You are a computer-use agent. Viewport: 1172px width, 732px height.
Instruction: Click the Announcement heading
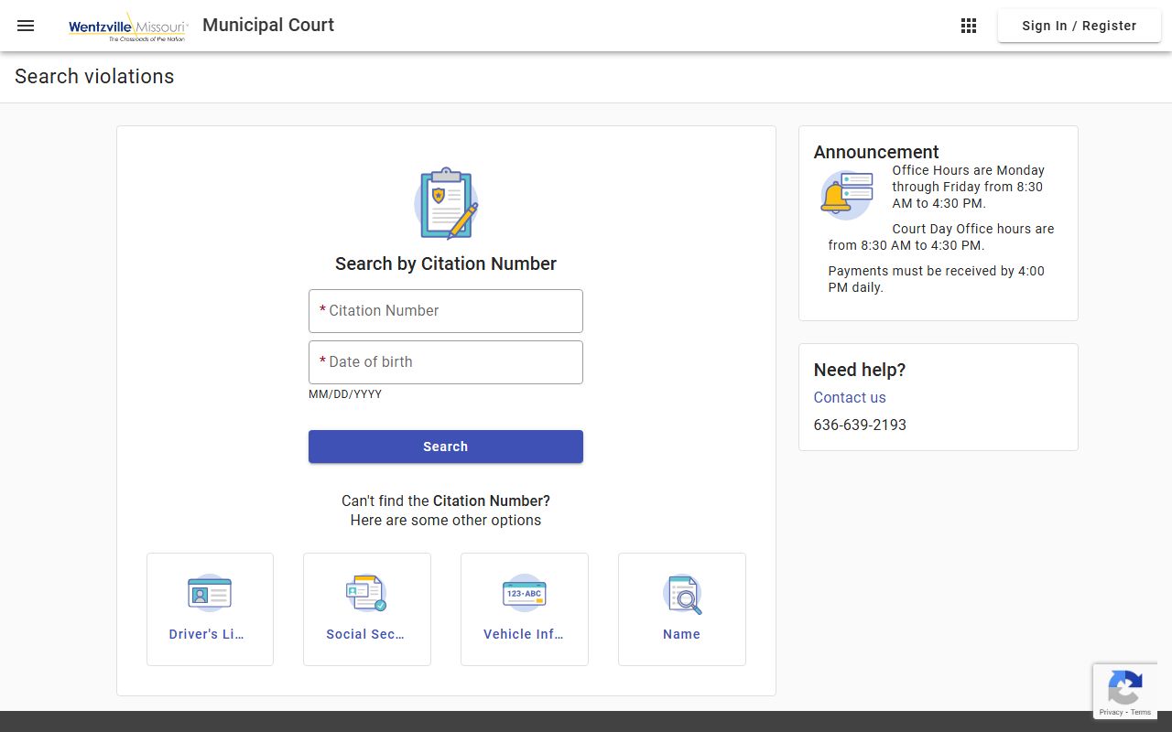pyautogui.click(x=876, y=152)
